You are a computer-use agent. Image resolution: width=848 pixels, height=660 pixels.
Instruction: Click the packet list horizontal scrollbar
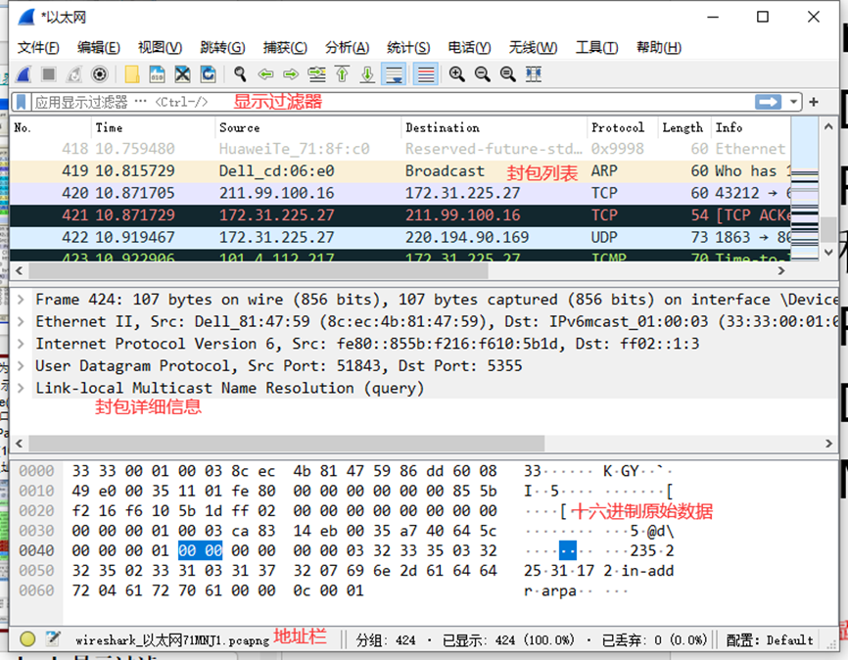400,270
